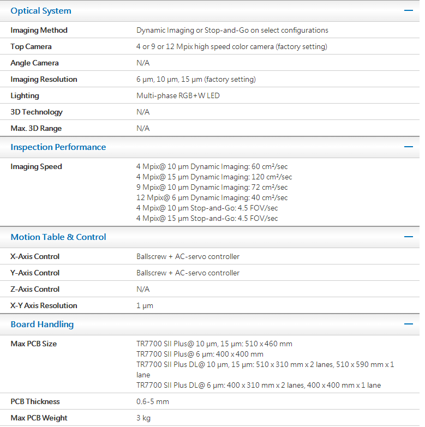Select the Lighting label
The image size is (425, 427).
point(25,95)
